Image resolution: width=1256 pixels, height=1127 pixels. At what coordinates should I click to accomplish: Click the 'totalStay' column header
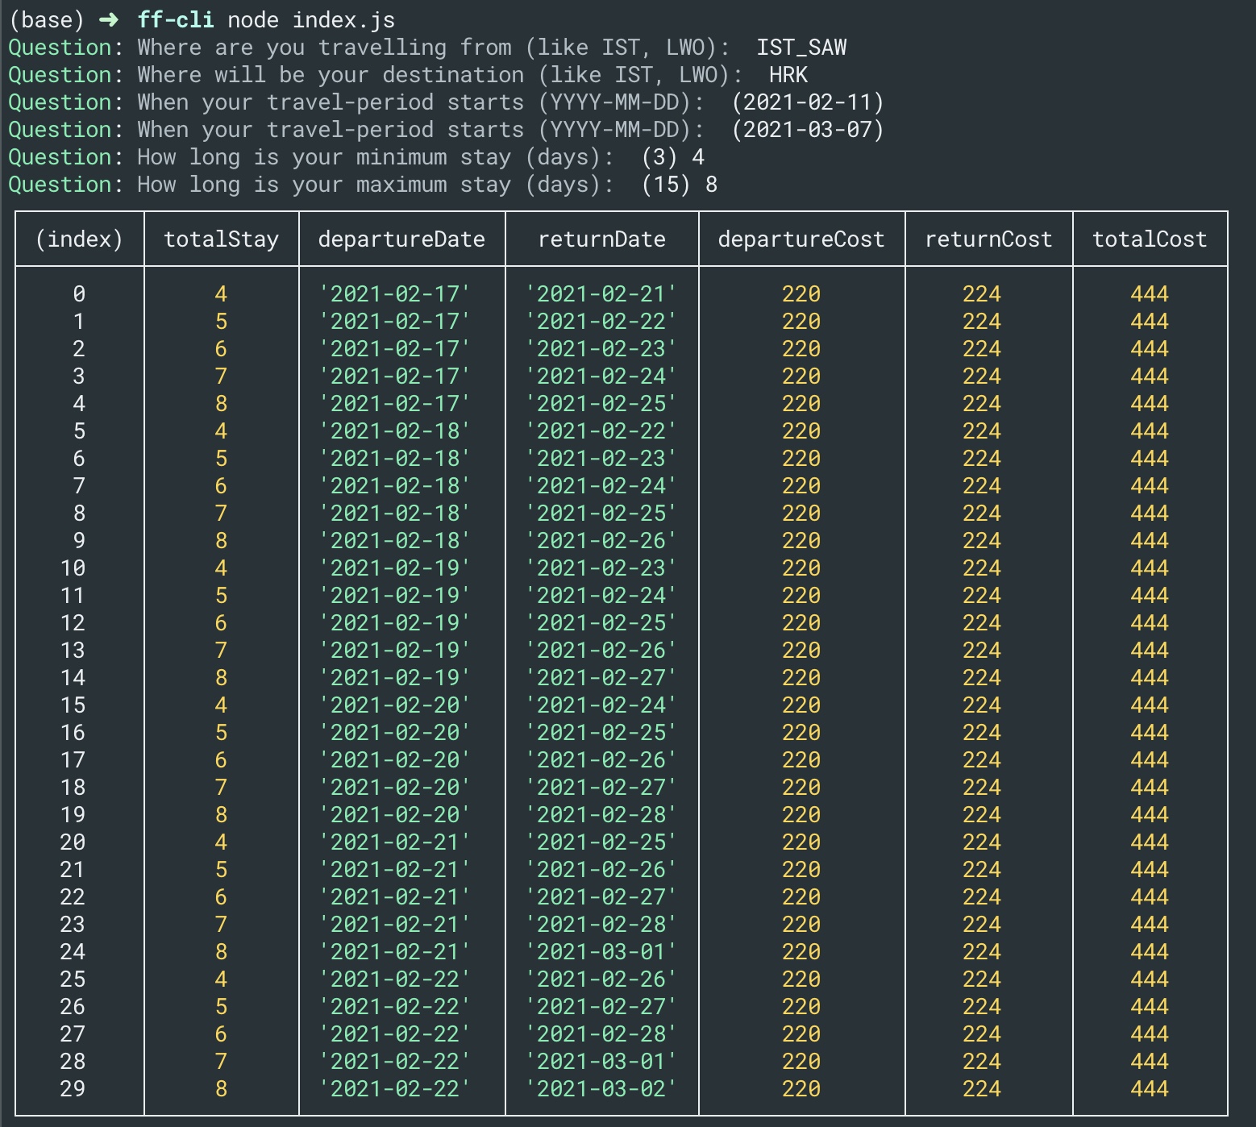pos(221,239)
